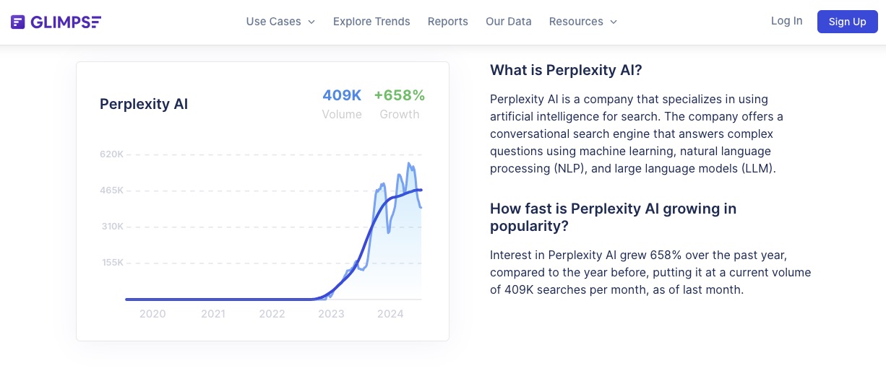886x376 pixels.
Task: Click the 2024 marker on chart axis
Action: click(x=390, y=314)
